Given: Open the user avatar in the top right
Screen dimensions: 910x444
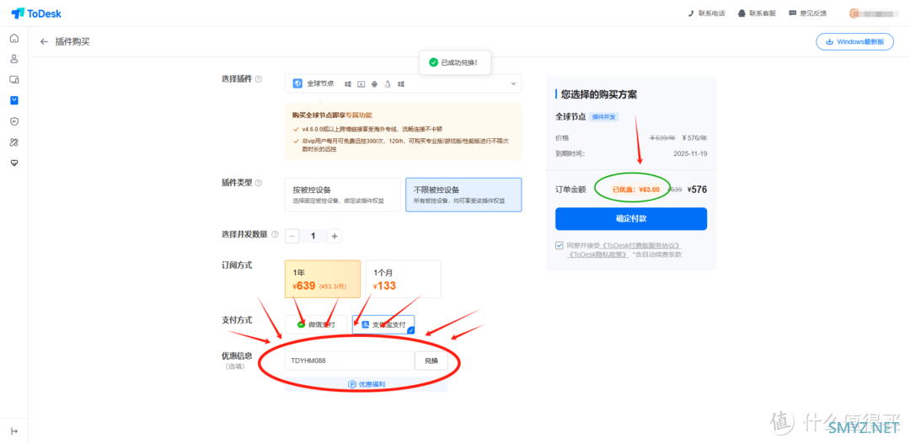Looking at the screenshot, I should 855,13.
